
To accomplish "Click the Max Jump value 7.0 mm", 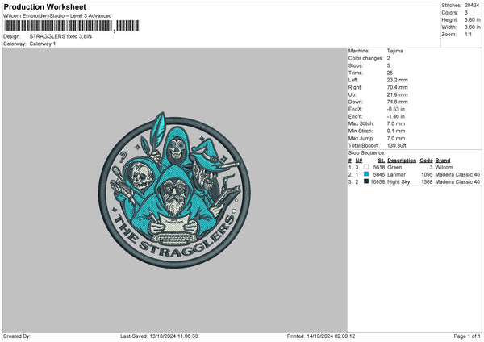I will (396, 138).
